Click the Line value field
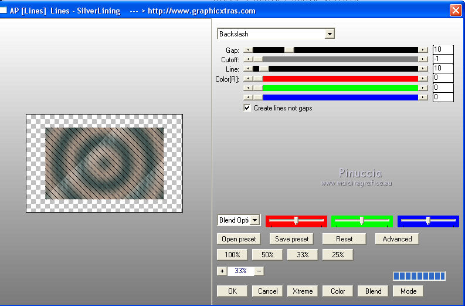The height and width of the screenshot is (306, 465). coord(443,68)
